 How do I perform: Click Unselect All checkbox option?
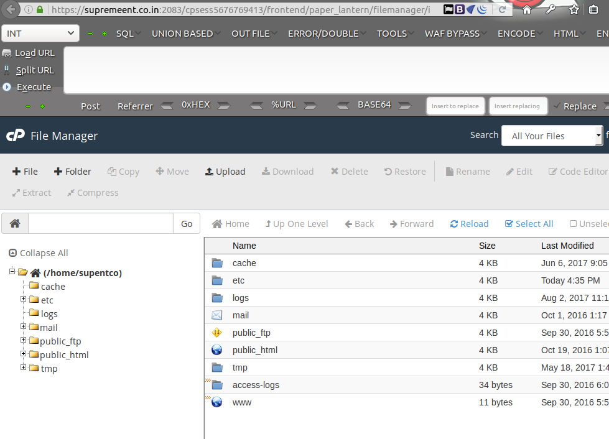[589, 224]
